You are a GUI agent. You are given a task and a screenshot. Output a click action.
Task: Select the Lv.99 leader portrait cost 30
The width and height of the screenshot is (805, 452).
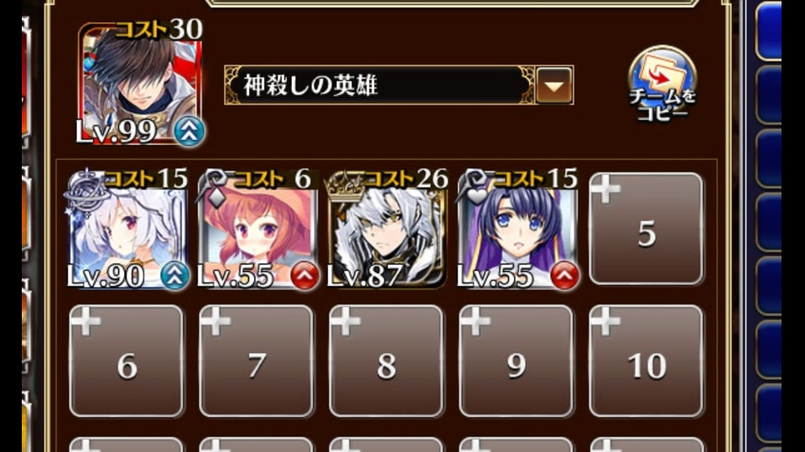point(140,83)
